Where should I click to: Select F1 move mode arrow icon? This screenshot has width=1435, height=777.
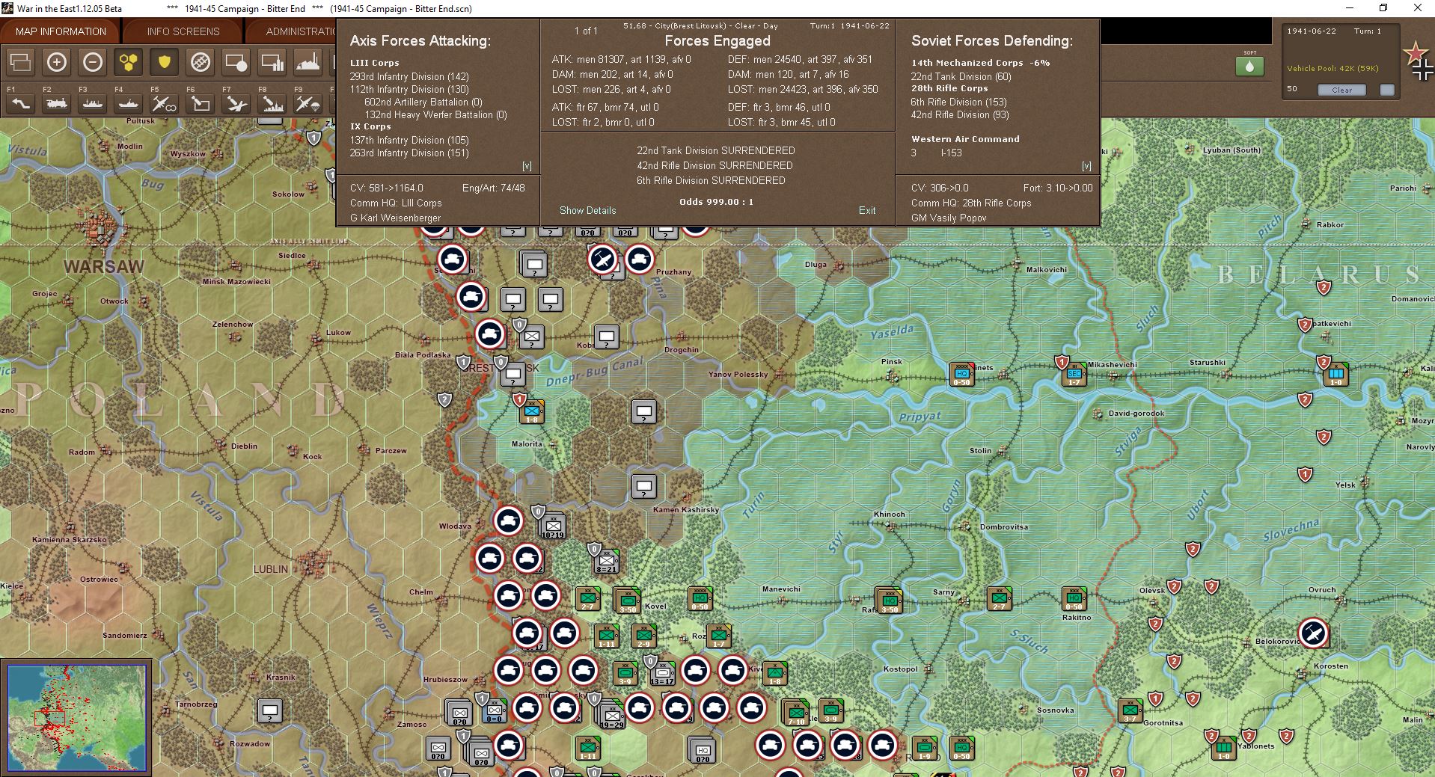click(21, 103)
